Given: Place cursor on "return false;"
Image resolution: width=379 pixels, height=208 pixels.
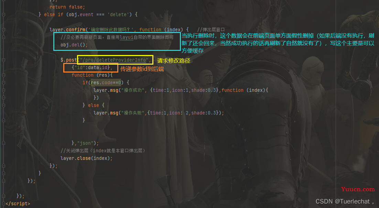Looking at the screenshot, I should point(67,7).
